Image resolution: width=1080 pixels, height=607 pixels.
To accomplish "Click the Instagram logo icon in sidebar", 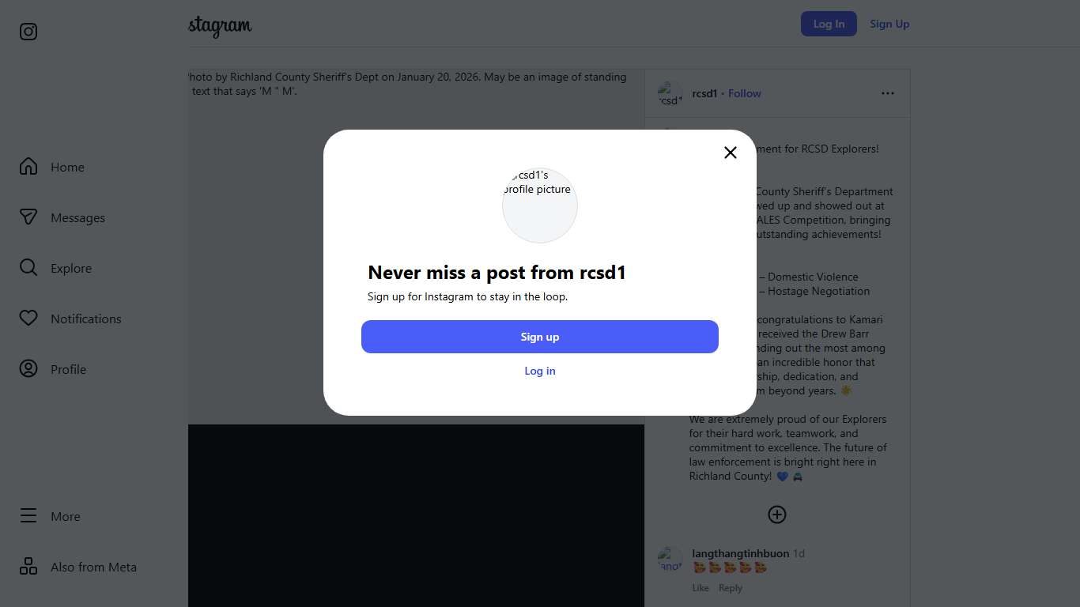I will coord(28,32).
